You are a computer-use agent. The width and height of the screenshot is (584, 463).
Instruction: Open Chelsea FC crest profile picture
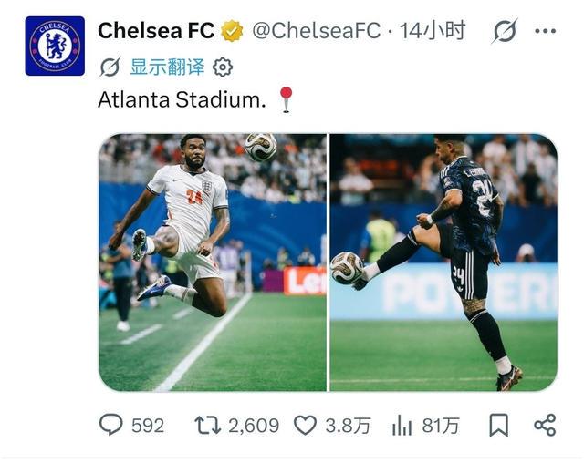[x=55, y=46]
